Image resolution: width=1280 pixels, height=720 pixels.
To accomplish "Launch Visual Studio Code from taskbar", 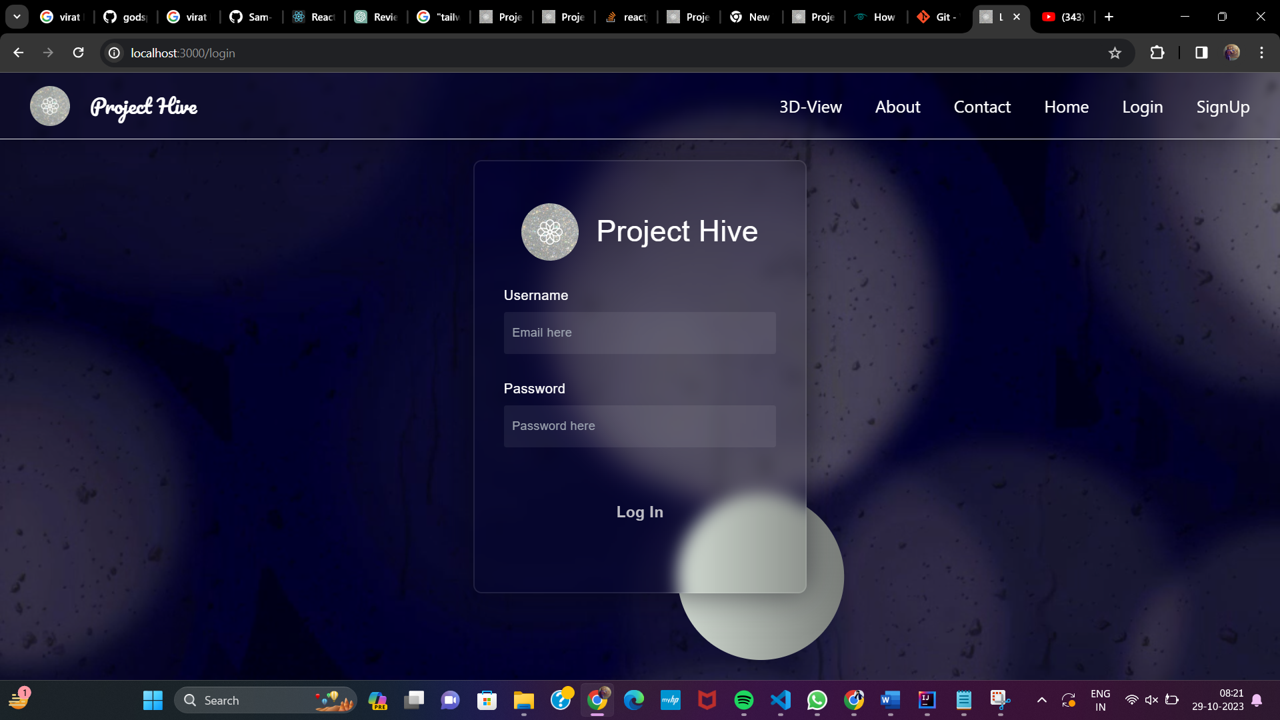I will point(780,700).
